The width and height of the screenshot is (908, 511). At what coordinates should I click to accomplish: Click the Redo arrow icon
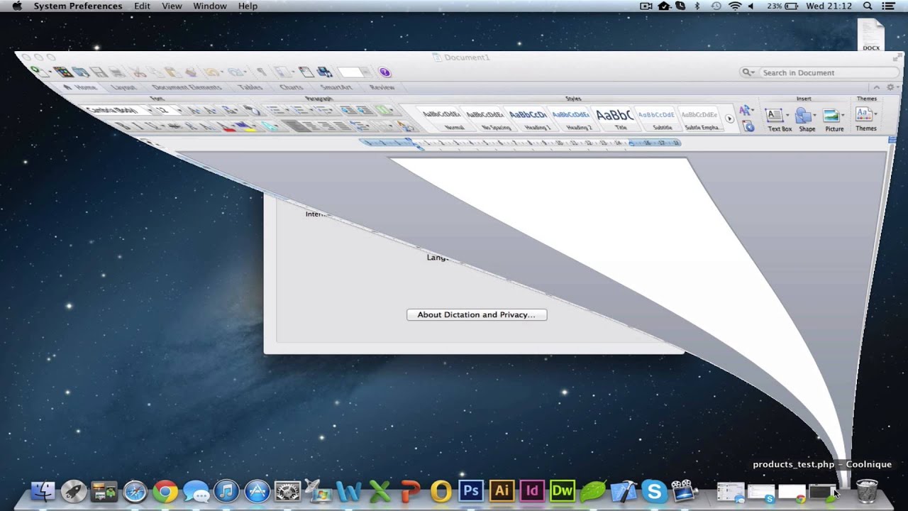click(x=236, y=72)
